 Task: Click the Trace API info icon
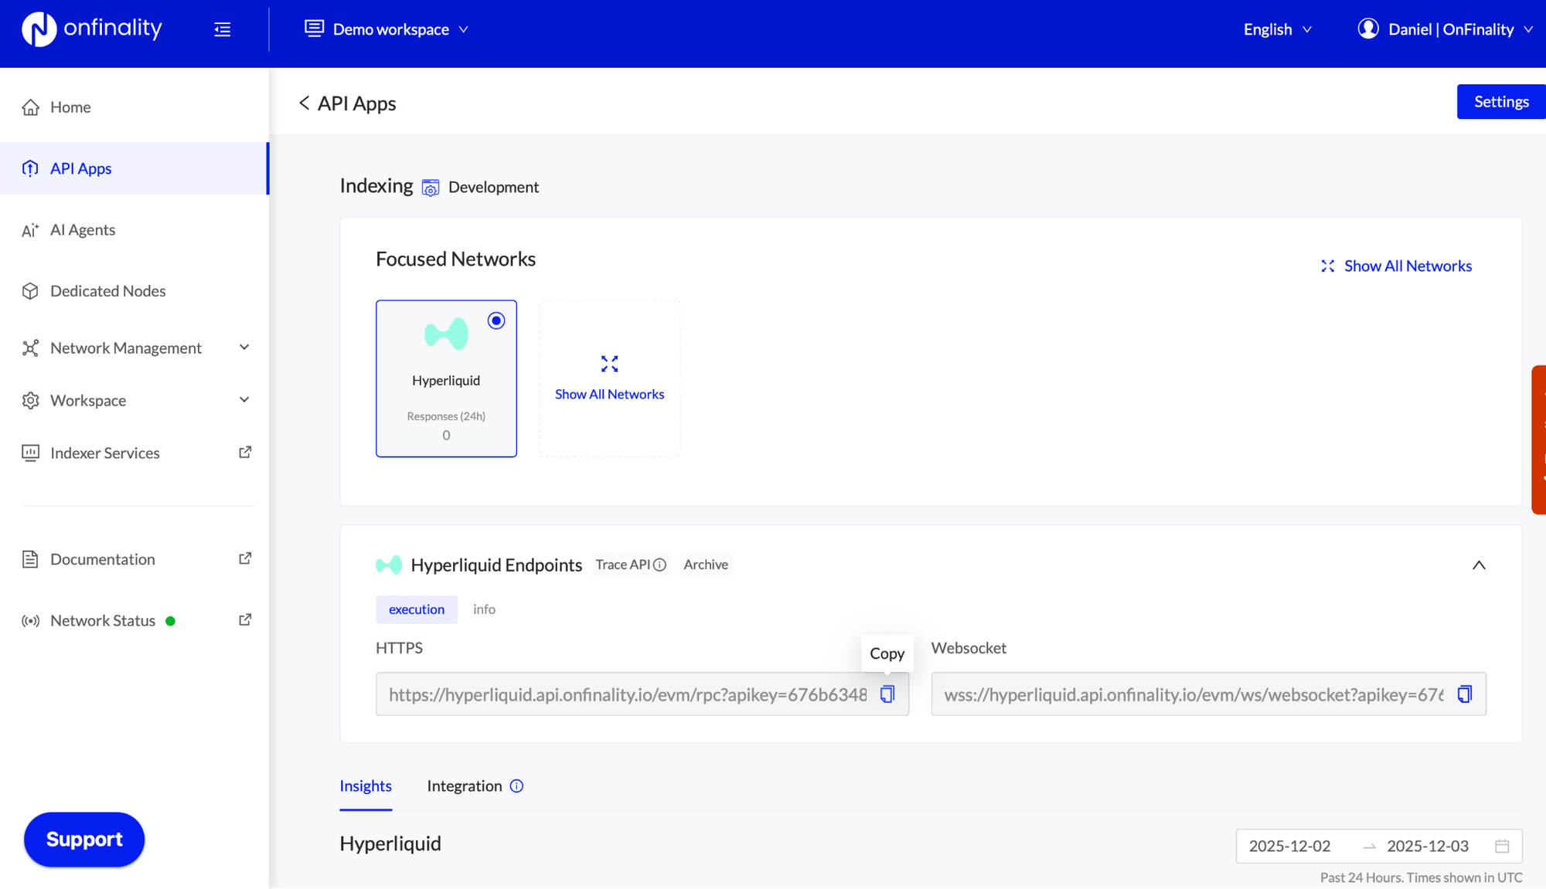point(661,564)
